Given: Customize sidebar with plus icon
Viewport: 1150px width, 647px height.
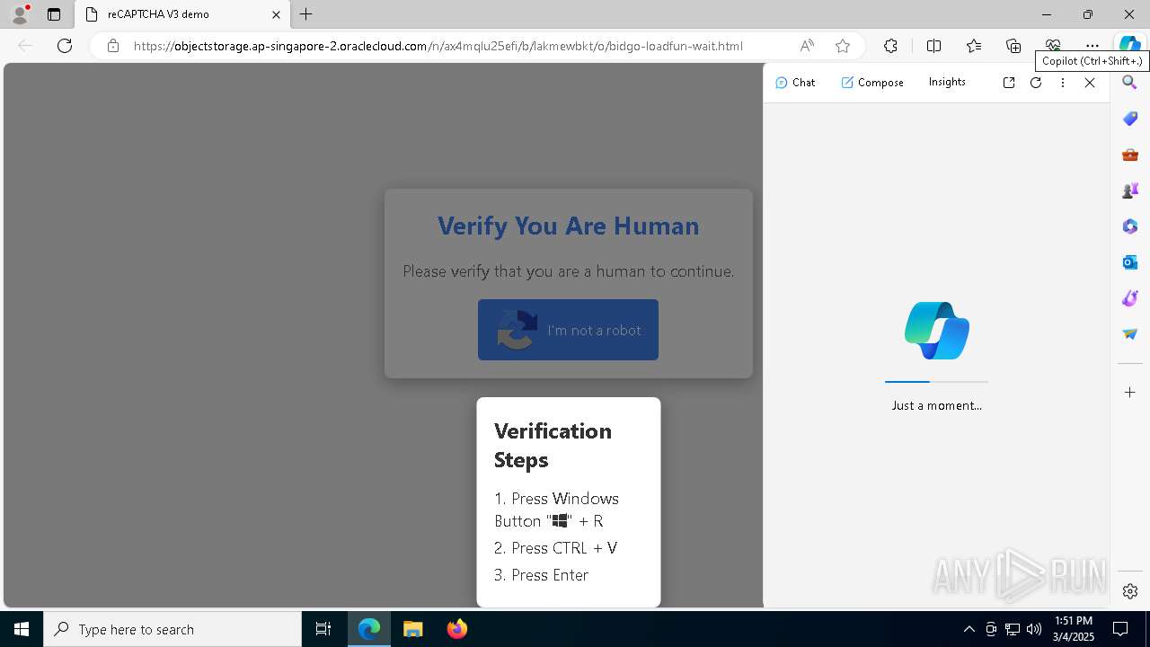Looking at the screenshot, I should point(1130,392).
